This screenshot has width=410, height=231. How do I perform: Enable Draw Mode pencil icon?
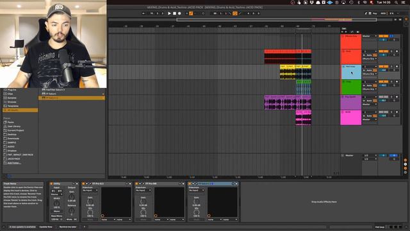366,13
